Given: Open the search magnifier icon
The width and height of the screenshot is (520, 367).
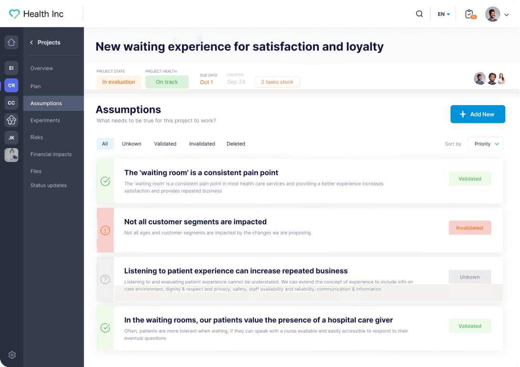Looking at the screenshot, I should [x=419, y=14].
